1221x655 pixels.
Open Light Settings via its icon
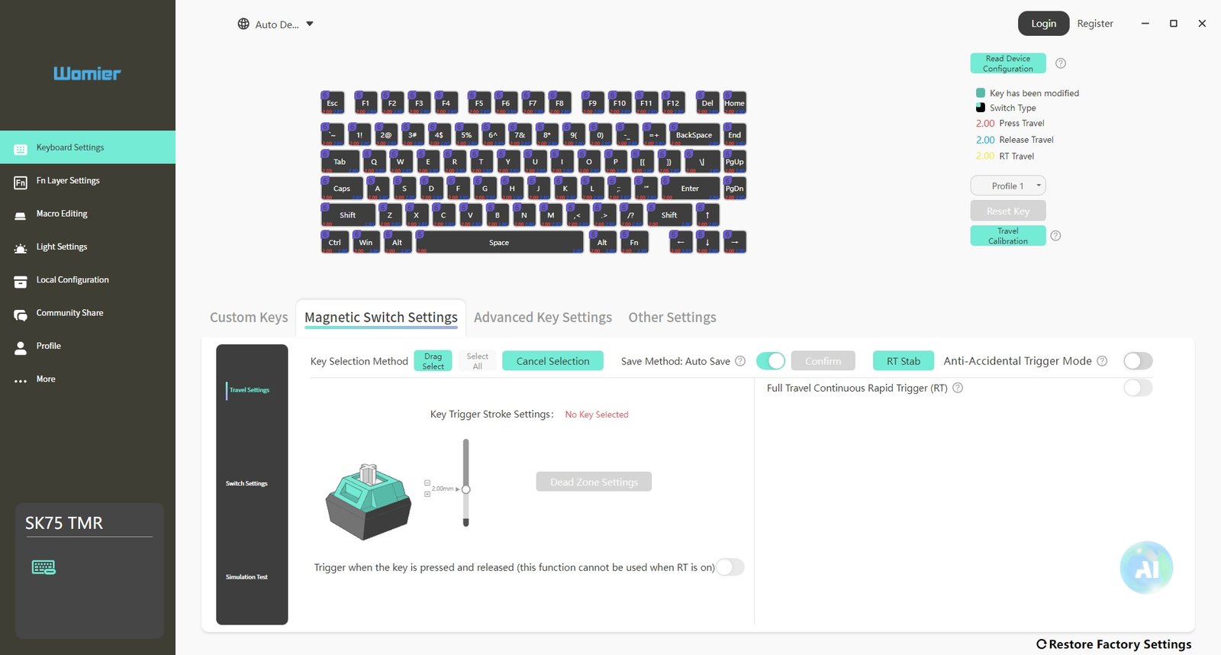pos(21,248)
